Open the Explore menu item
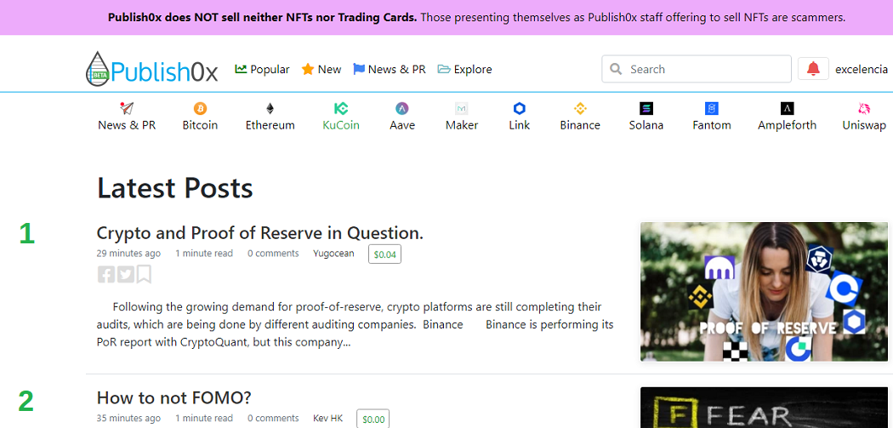This screenshot has height=428, width=893. point(464,70)
